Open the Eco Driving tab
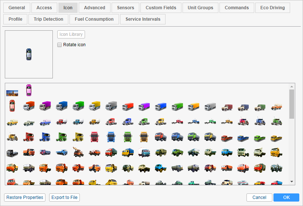 (x=273, y=8)
